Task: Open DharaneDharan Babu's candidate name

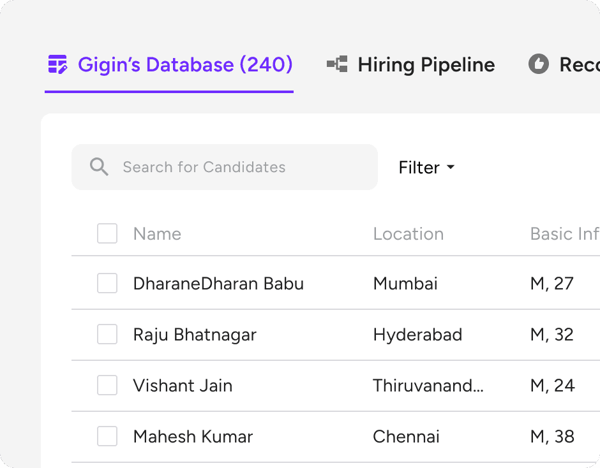Action: click(x=218, y=283)
